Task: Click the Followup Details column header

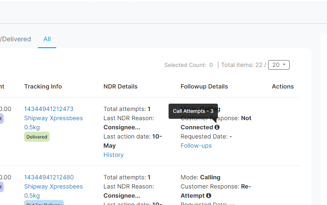Action: 204,86
